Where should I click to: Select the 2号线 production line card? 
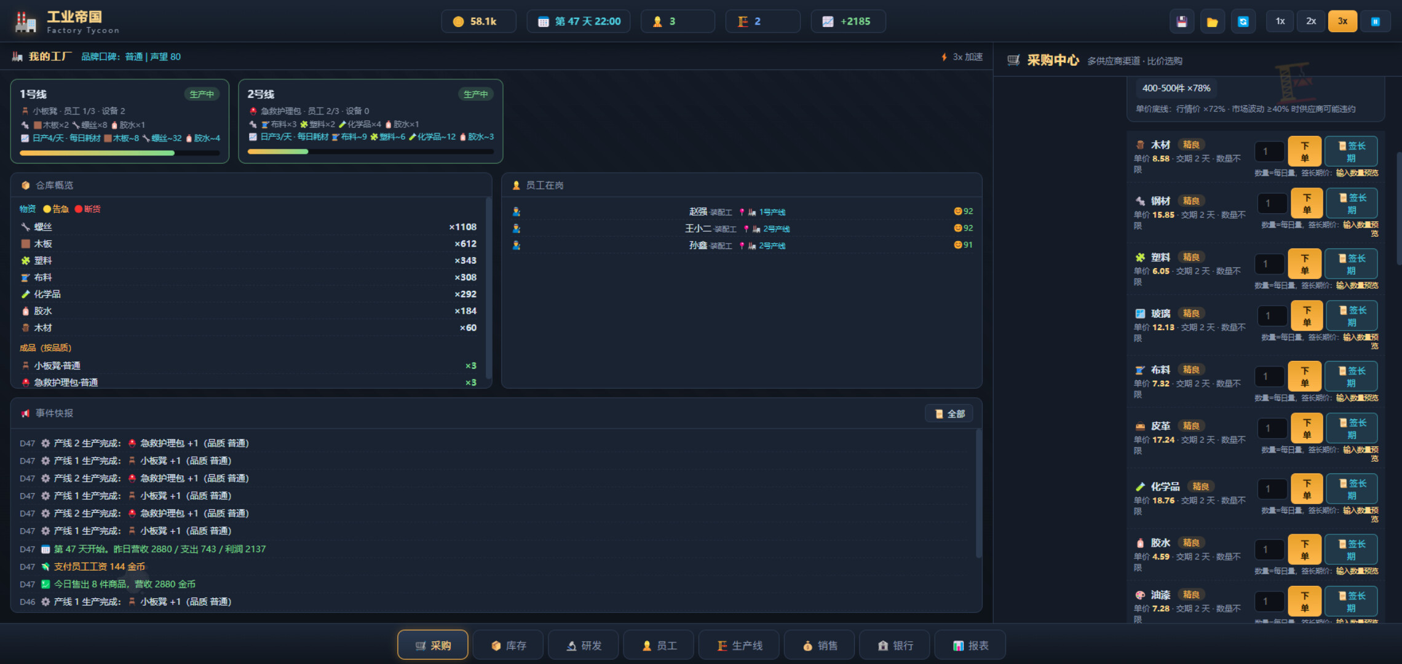(x=371, y=121)
